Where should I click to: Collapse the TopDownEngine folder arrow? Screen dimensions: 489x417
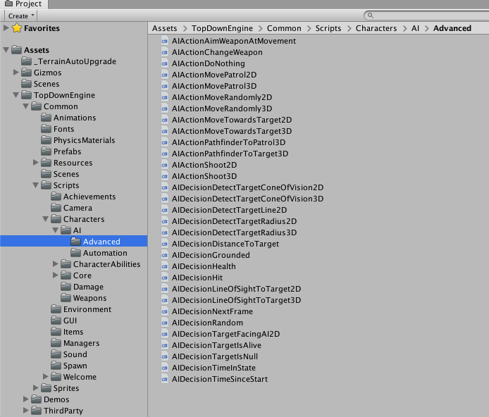pos(16,95)
